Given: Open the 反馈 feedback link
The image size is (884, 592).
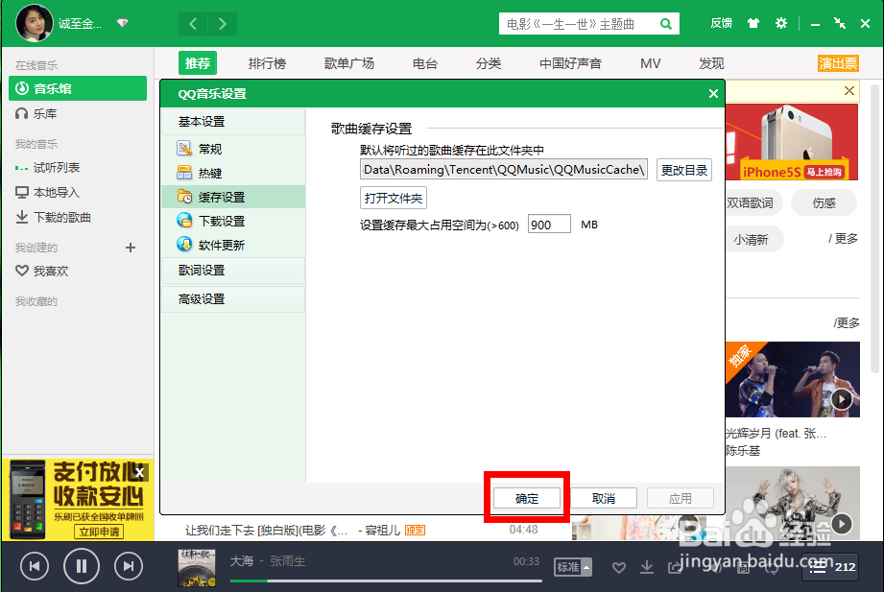Looking at the screenshot, I should click(721, 23).
